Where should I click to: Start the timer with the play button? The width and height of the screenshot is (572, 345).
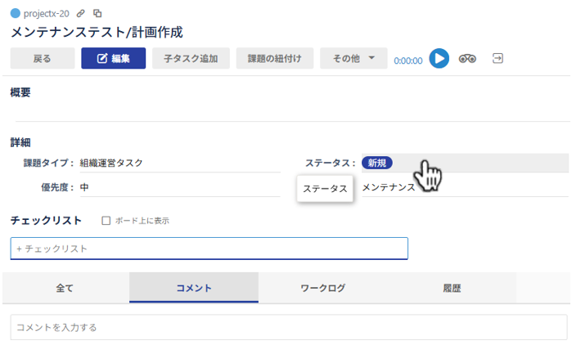click(439, 58)
